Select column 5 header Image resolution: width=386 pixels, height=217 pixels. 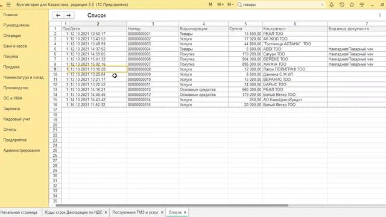(245, 24)
